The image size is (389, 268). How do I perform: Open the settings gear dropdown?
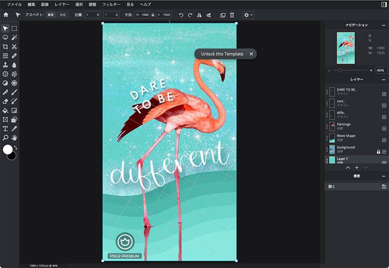pyautogui.click(x=248, y=15)
